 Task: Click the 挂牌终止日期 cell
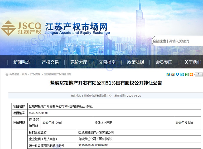133,123
